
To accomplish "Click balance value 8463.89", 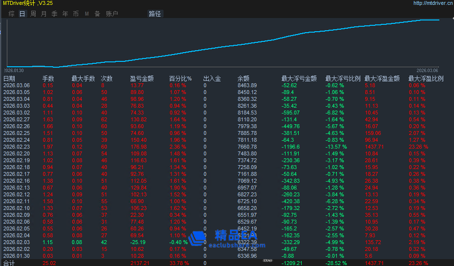I will (x=247, y=85).
